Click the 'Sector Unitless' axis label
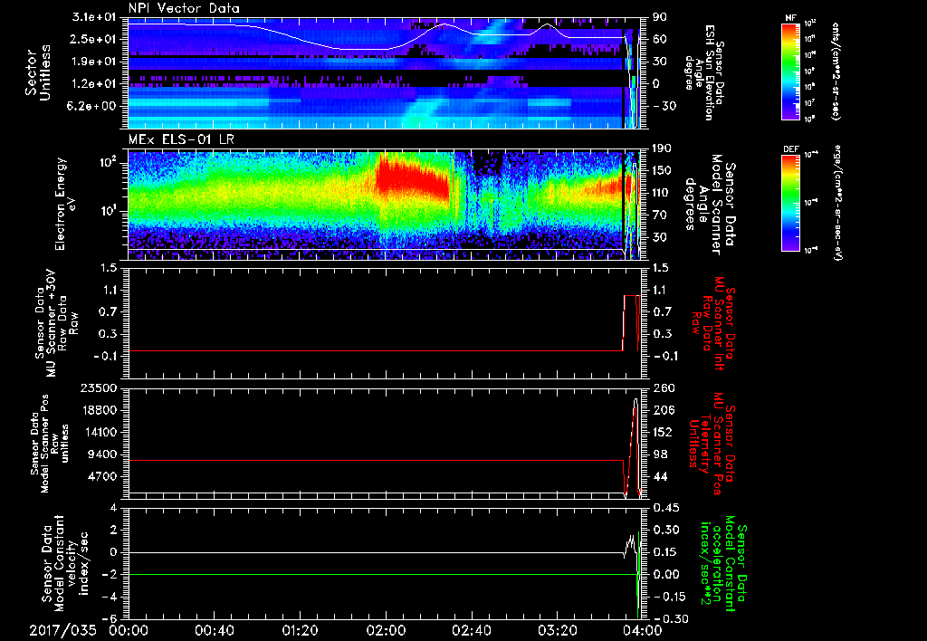 [x=38, y=72]
